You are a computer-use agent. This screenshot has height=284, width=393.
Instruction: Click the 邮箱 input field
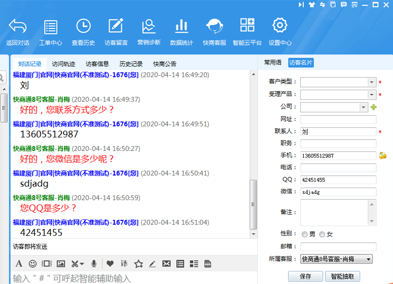[x=338, y=247]
